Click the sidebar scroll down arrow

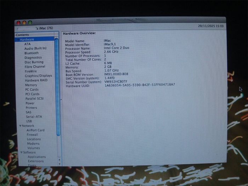[60, 164]
